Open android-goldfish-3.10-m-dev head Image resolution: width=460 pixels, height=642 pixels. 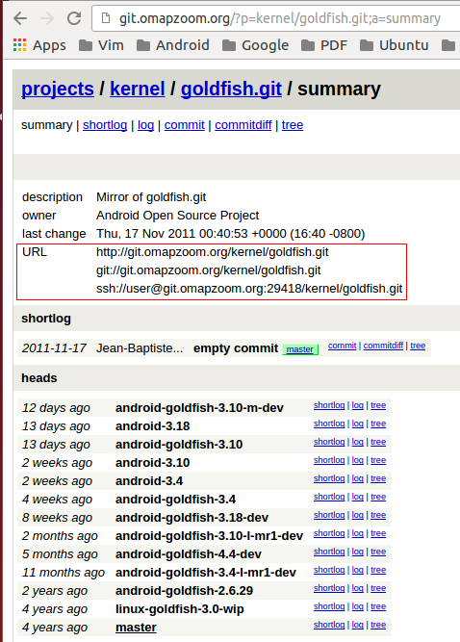click(x=199, y=408)
